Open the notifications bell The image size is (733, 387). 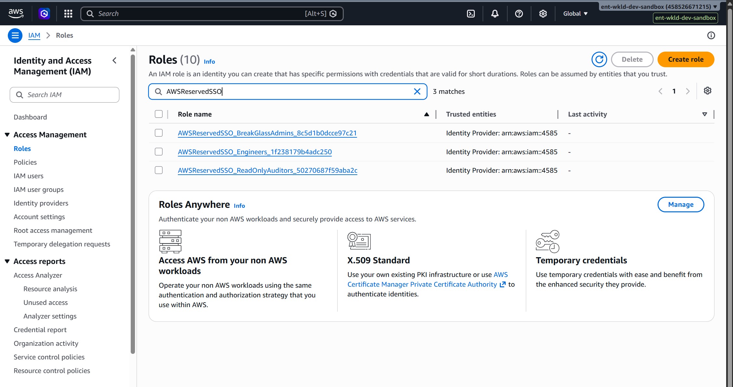pos(495,13)
